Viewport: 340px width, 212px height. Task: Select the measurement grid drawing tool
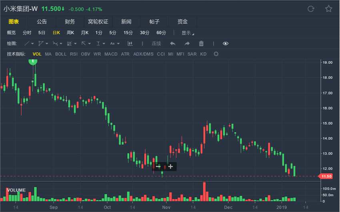[x=69, y=44]
